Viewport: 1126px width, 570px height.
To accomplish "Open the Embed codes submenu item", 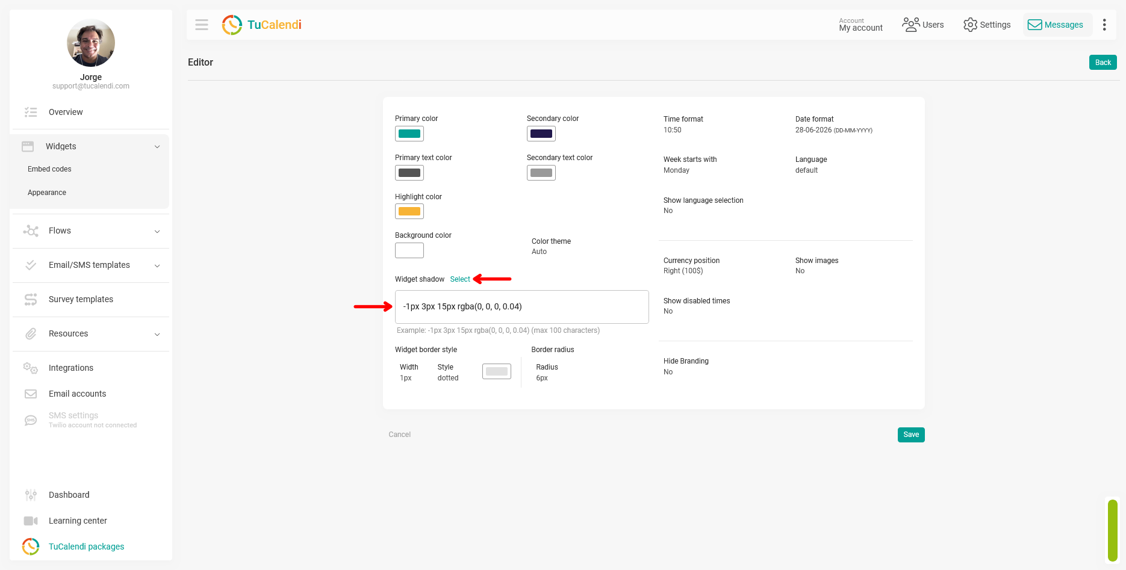I will [49, 169].
